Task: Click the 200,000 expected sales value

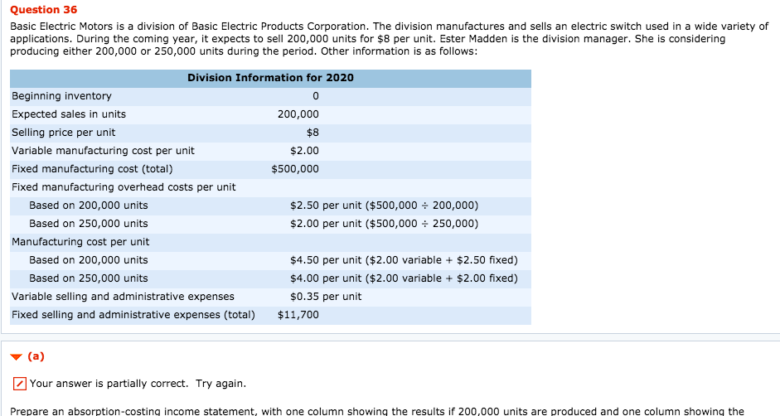Action: (x=298, y=114)
